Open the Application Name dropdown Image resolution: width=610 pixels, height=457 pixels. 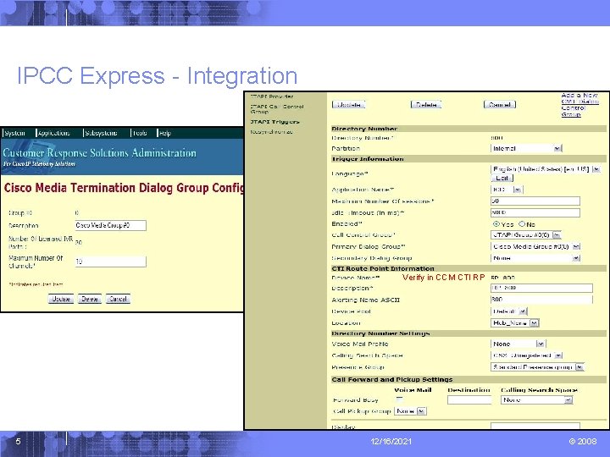coord(507,190)
